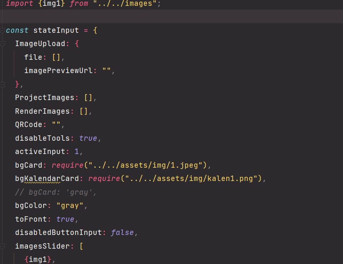Click the value 1 after activeInput
Viewport: 343px width, 264px height.
pos(77,152)
